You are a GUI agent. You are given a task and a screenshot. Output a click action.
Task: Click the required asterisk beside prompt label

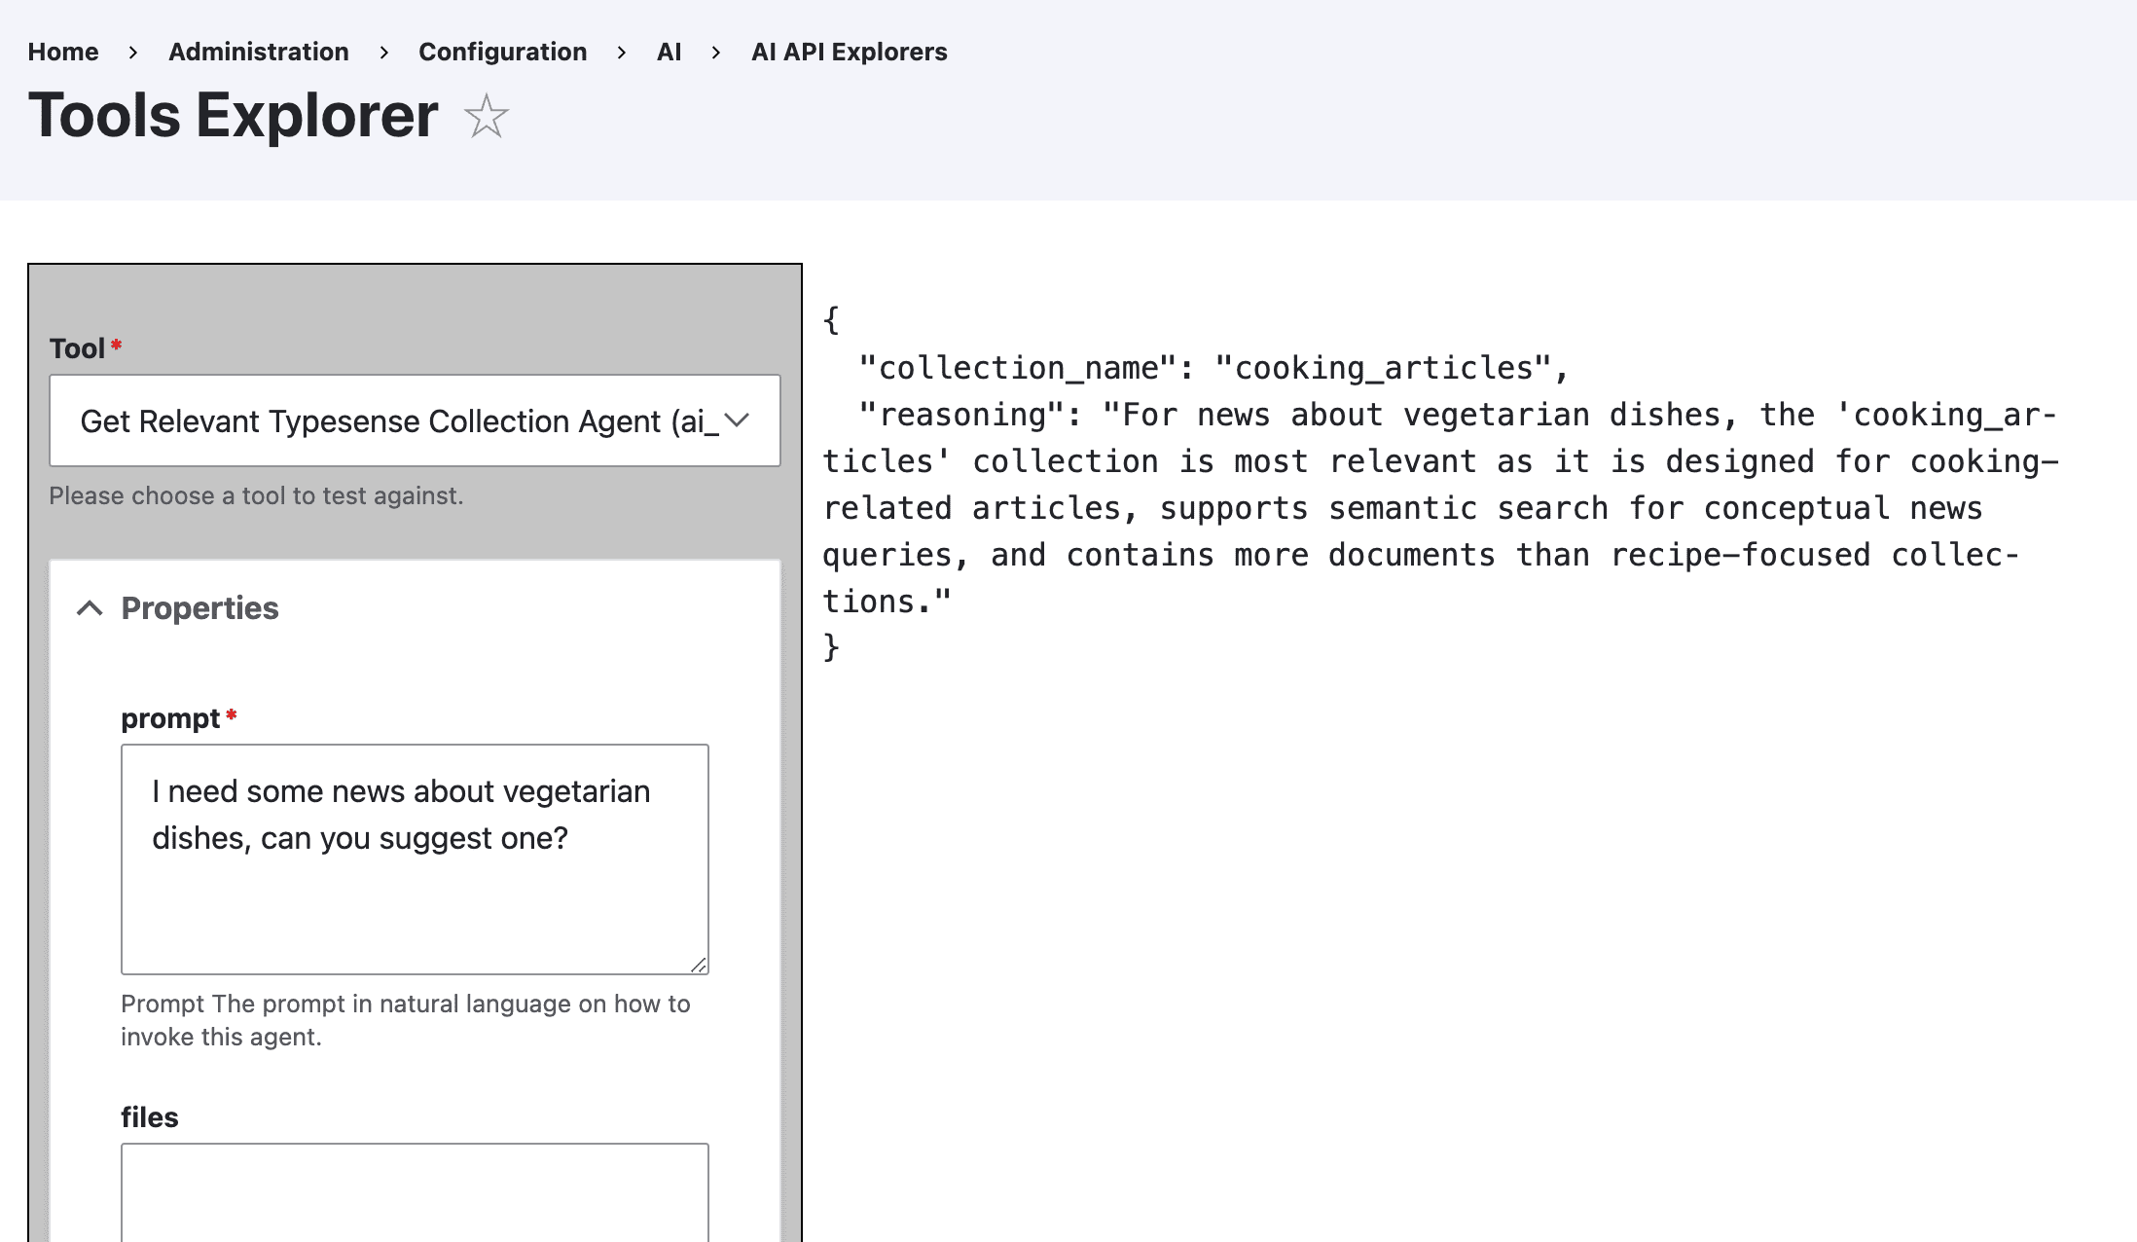pos(231,713)
